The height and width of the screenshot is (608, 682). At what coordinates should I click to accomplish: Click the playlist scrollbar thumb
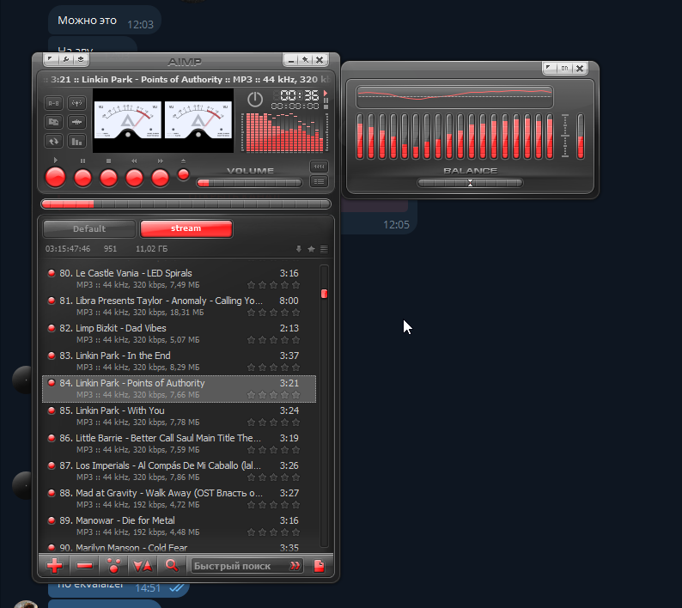pos(324,294)
